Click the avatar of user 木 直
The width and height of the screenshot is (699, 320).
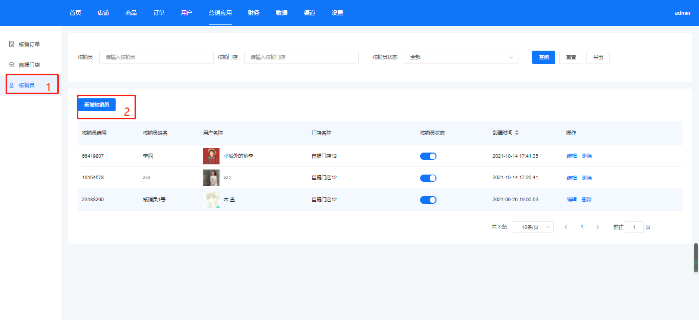211,200
